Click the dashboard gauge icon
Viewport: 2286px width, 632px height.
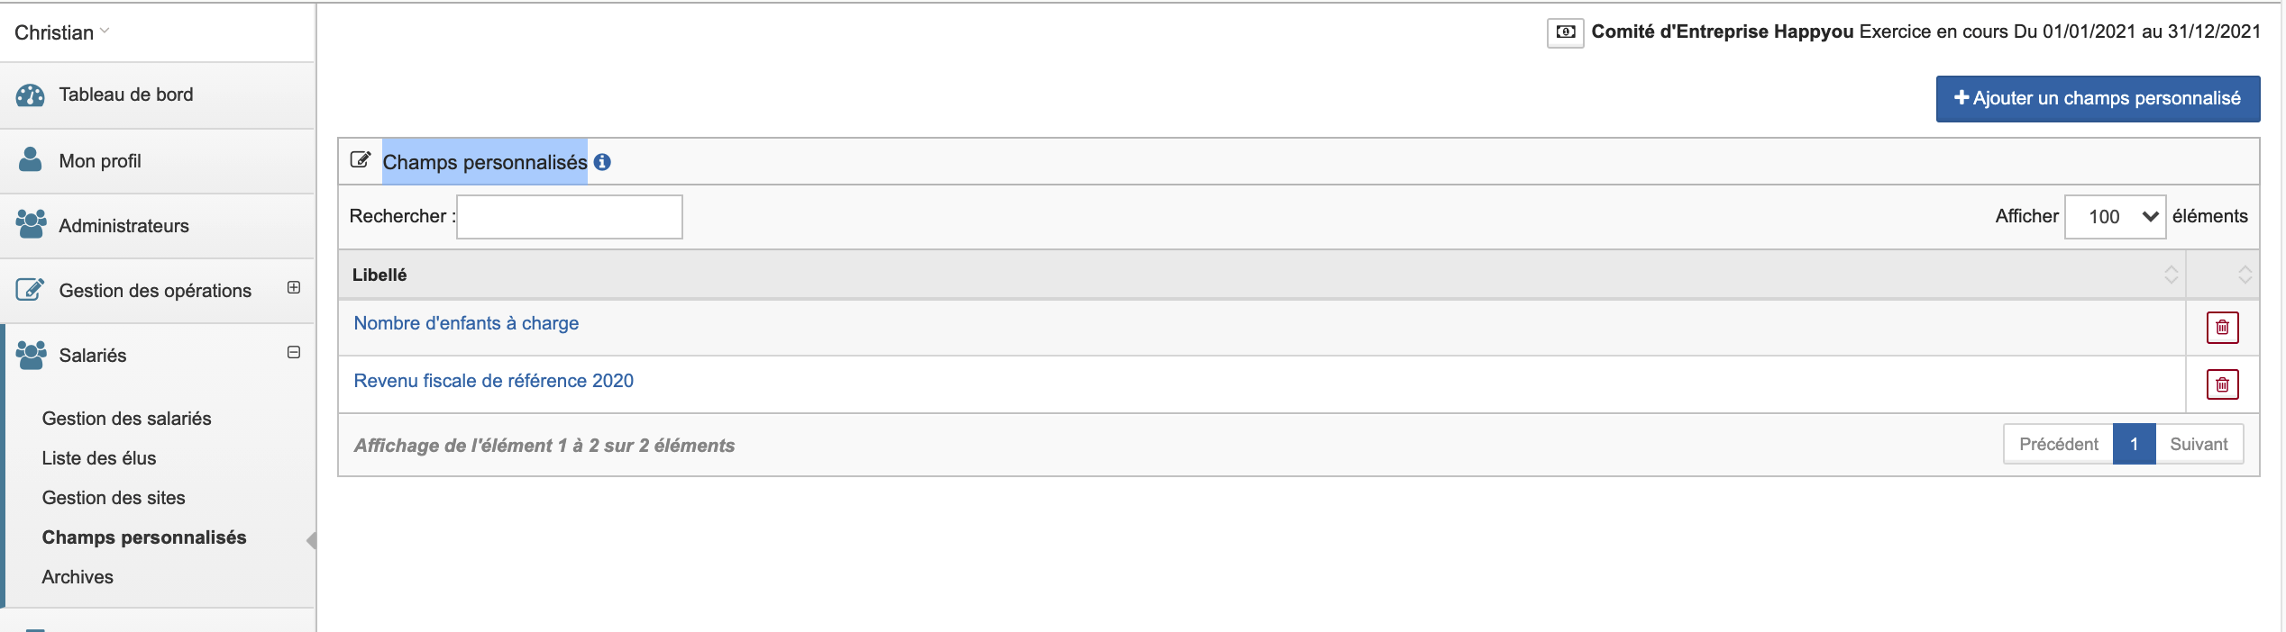tap(30, 95)
